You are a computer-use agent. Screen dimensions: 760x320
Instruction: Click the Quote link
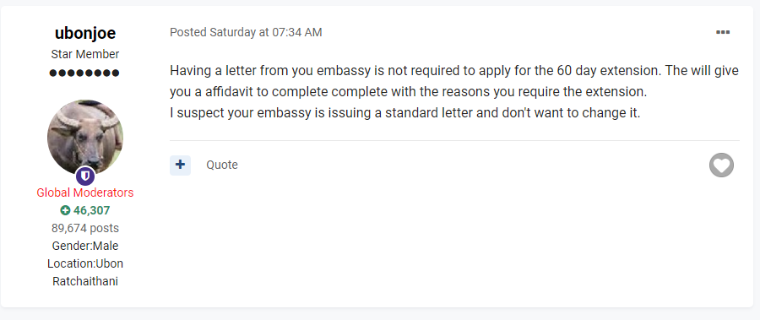pyautogui.click(x=222, y=165)
